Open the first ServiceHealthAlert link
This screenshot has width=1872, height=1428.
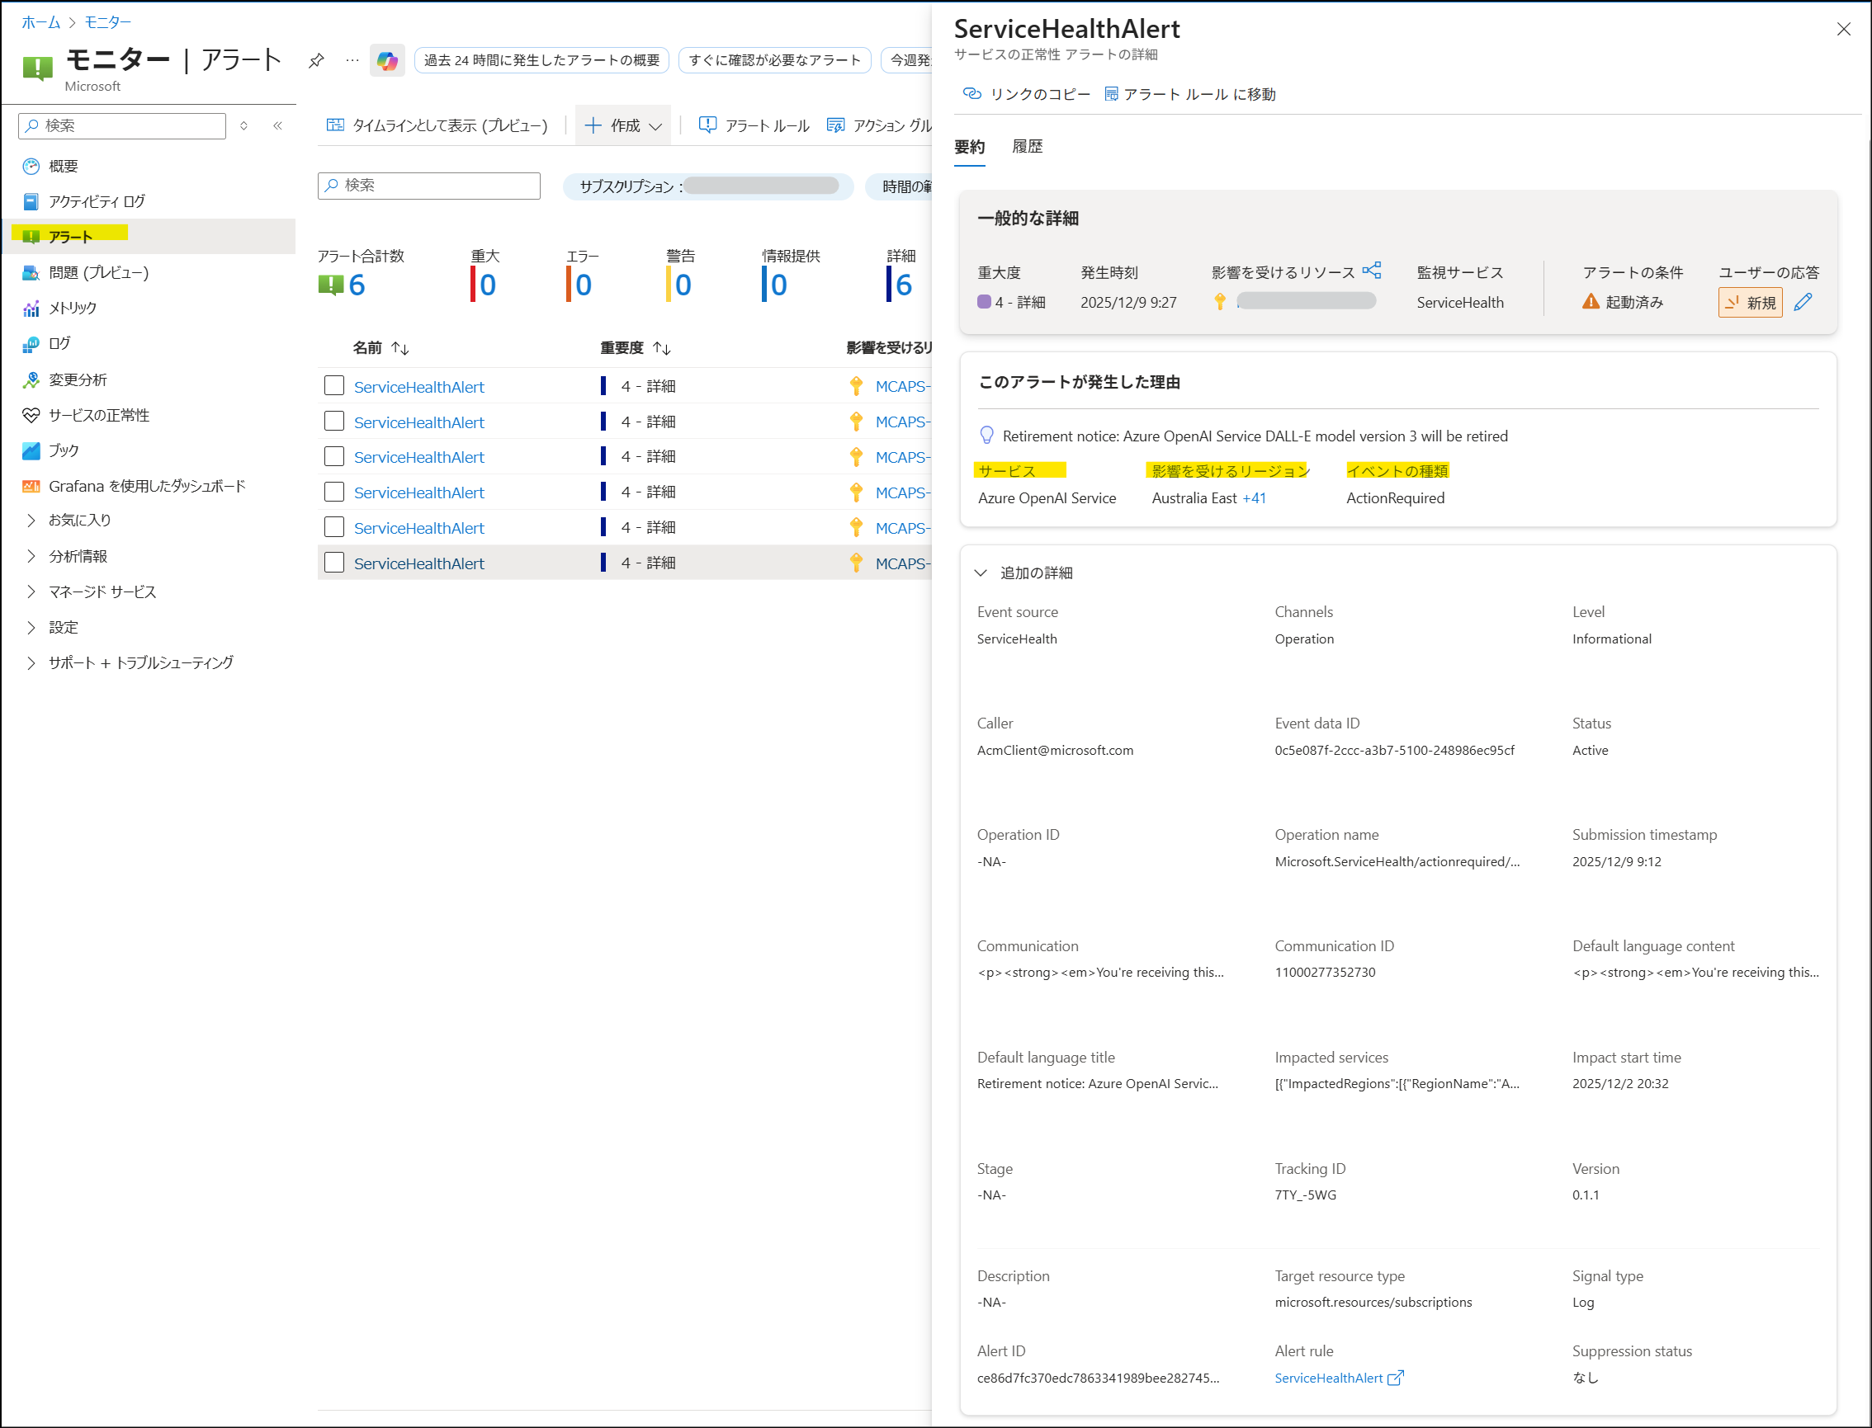(419, 387)
